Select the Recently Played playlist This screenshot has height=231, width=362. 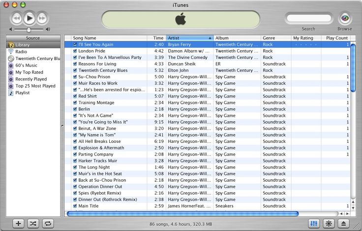point(30,79)
